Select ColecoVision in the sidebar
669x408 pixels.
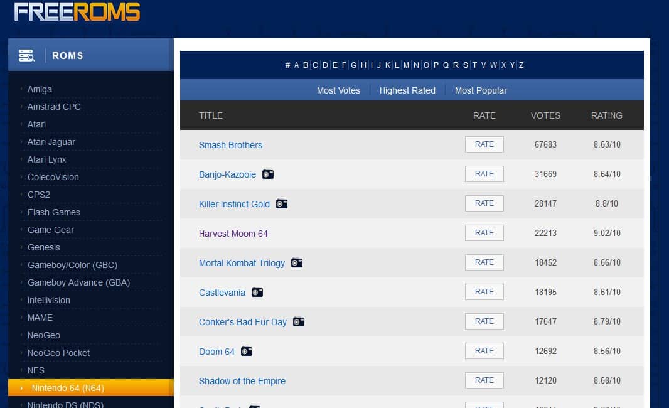[x=53, y=176]
